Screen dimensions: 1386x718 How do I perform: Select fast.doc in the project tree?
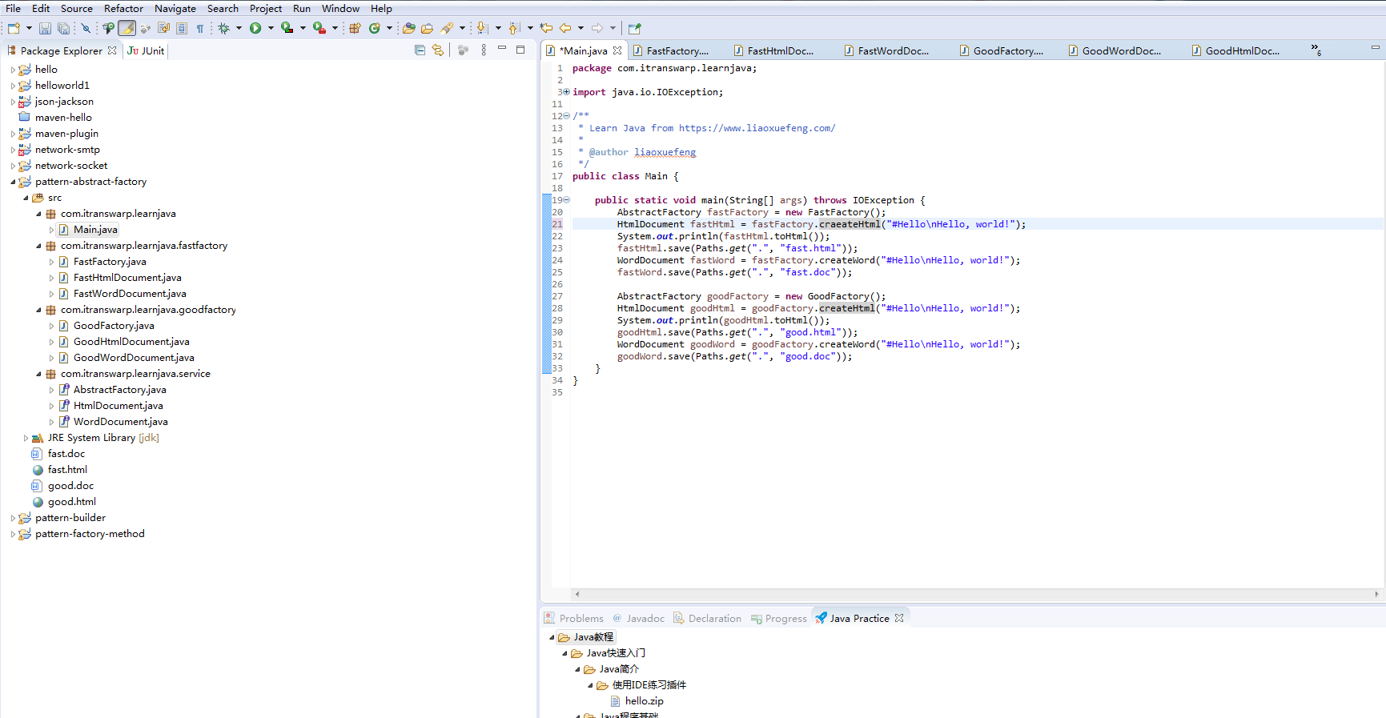66,454
